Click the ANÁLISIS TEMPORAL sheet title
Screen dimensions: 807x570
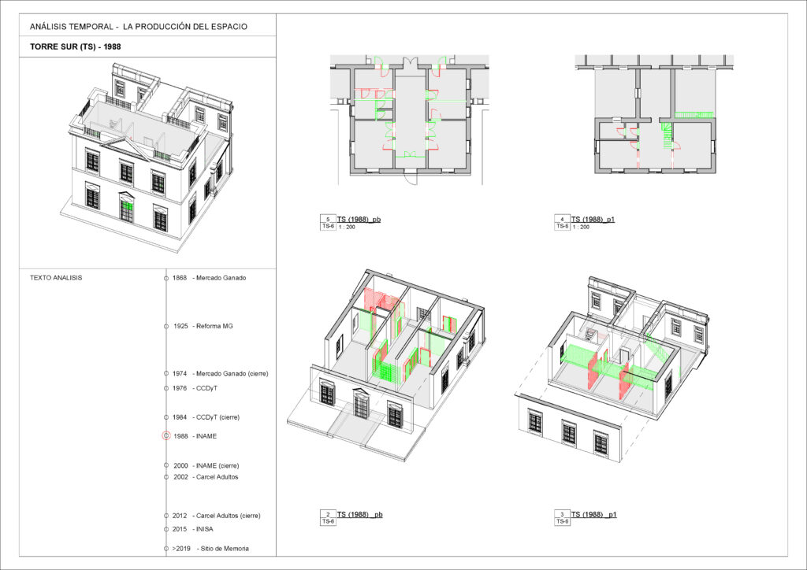(x=139, y=27)
